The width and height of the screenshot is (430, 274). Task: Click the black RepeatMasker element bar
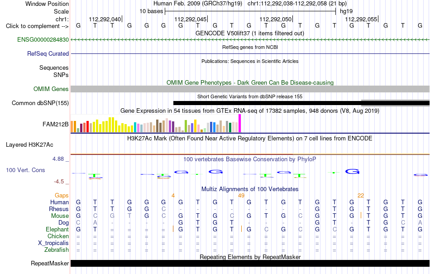(x=250, y=263)
